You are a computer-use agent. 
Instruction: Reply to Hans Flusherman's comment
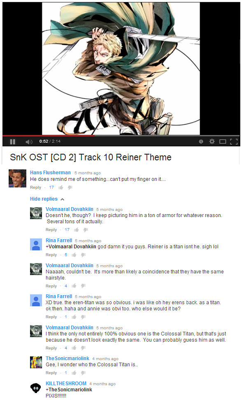click(35, 187)
